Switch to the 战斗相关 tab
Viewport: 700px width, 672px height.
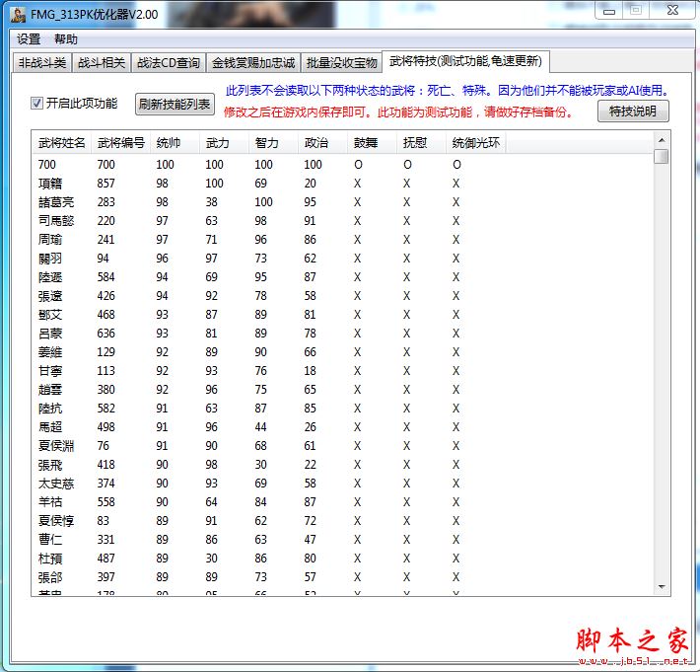coord(102,62)
